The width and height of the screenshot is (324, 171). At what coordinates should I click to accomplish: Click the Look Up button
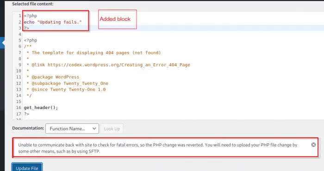pos(112,128)
